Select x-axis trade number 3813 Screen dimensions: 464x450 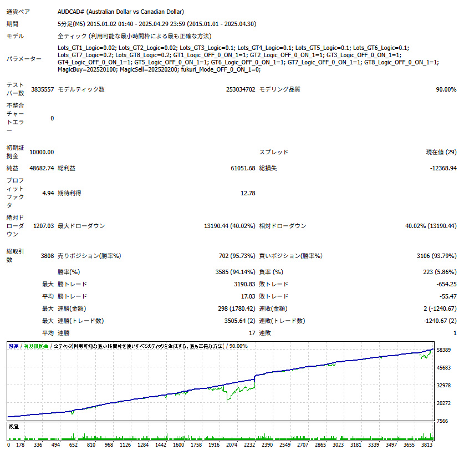[x=427, y=445]
